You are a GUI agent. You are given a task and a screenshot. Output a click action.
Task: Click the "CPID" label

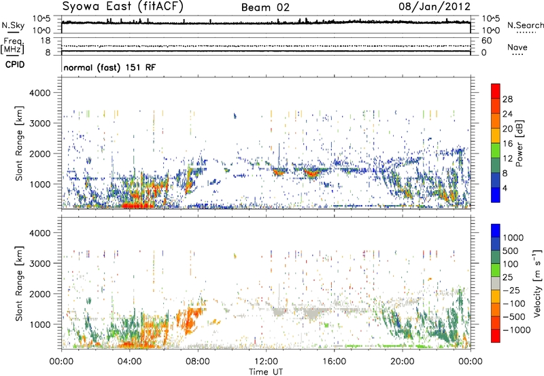click(15, 64)
